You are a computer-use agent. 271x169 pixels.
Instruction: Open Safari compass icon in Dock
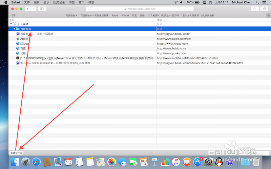tap(36, 162)
